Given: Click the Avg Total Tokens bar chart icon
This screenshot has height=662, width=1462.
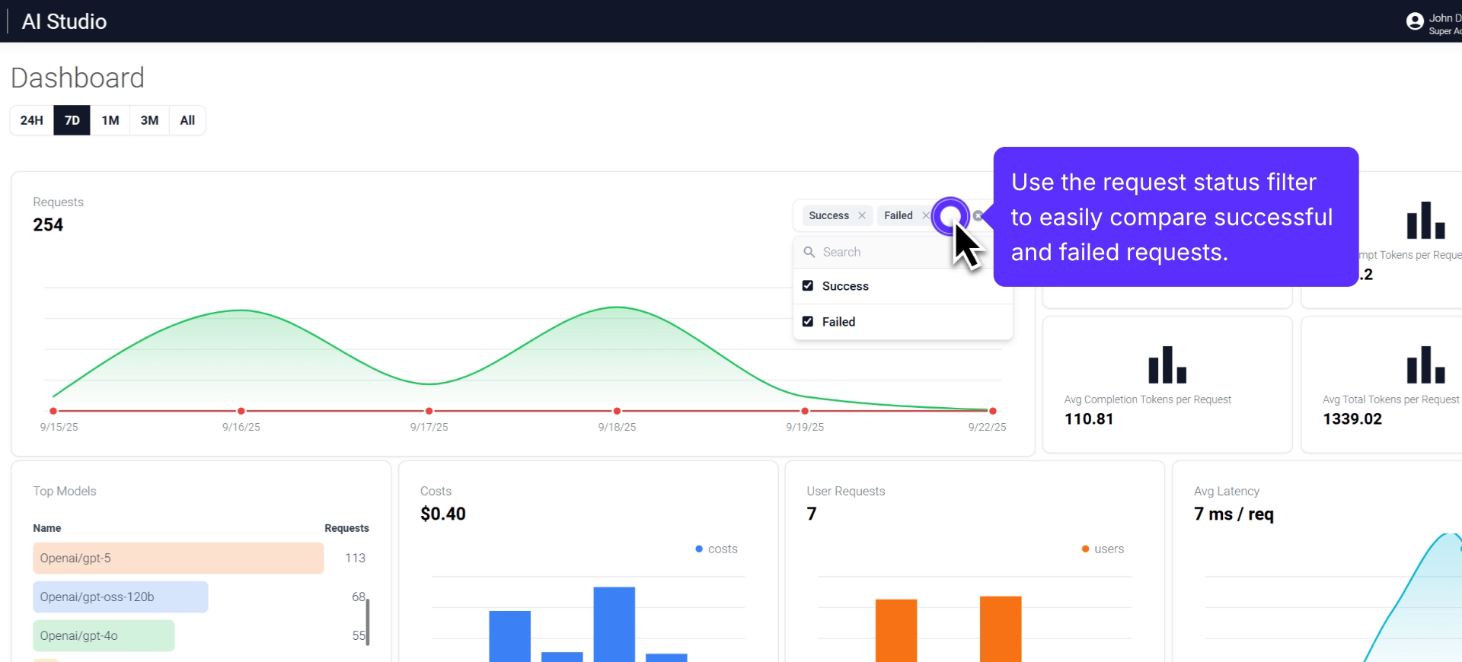Looking at the screenshot, I should pos(1425,364).
